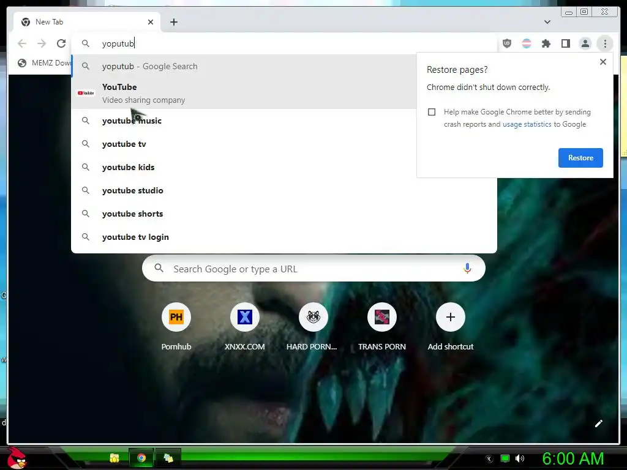Click the trans flag extension icon
This screenshot has height=470, width=627.
point(526,43)
